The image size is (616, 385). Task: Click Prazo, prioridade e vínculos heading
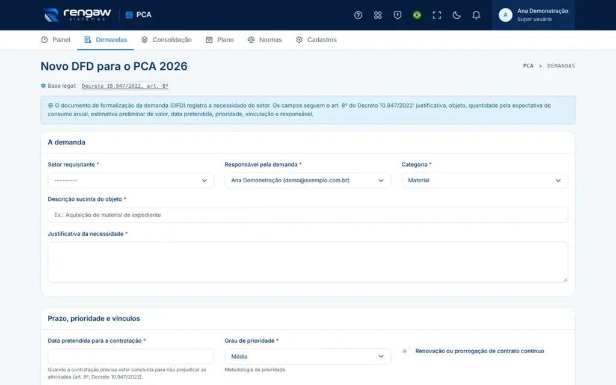click(94, 319)
